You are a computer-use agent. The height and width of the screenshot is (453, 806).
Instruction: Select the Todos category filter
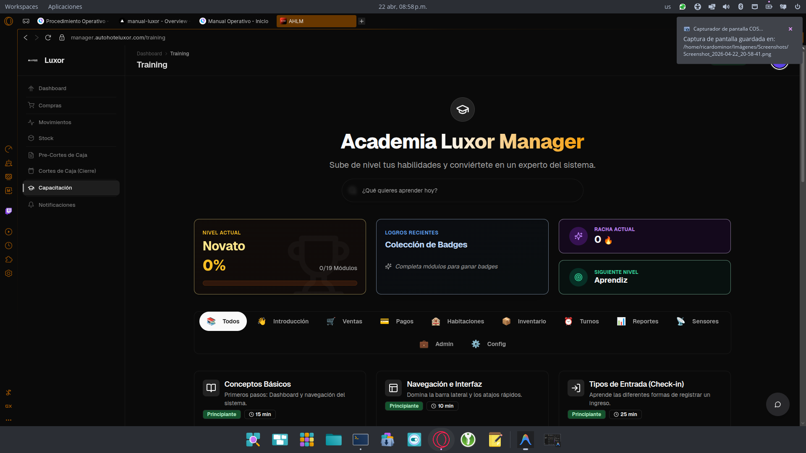[223, 321]
